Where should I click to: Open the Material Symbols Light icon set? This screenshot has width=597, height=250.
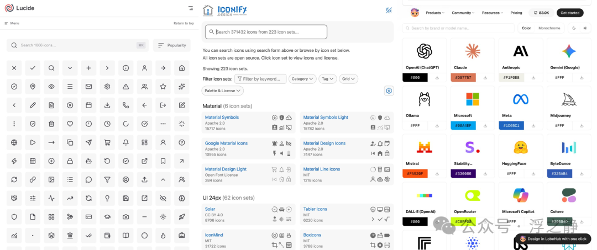[x=326, y=118]
